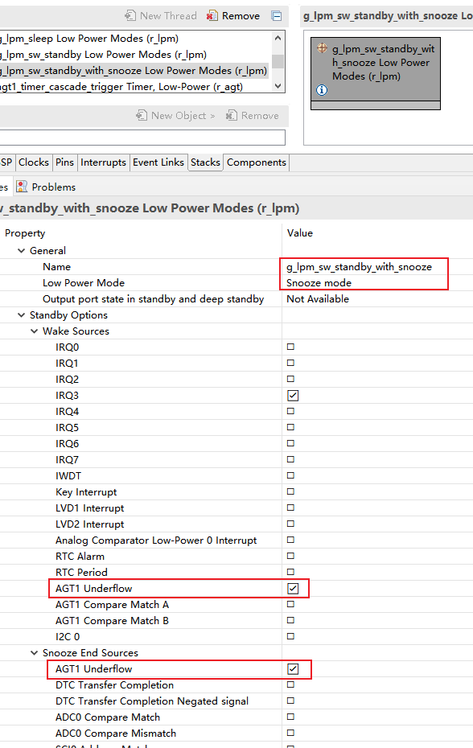
Task: Check the RTC Period checkbox
Action: (290, 572)
